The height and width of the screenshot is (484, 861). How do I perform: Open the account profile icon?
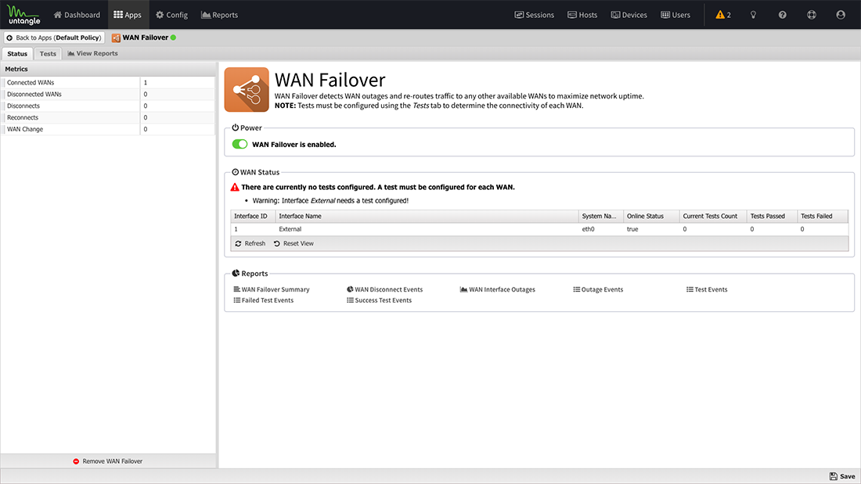point(841,15)
